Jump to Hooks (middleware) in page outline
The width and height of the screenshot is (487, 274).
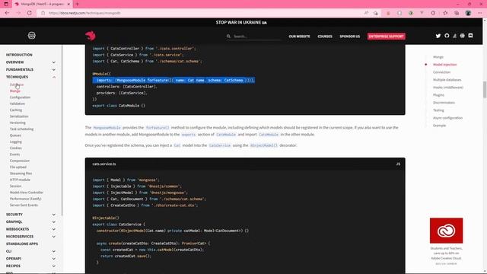pyautogui.click(x=448, y=88)
